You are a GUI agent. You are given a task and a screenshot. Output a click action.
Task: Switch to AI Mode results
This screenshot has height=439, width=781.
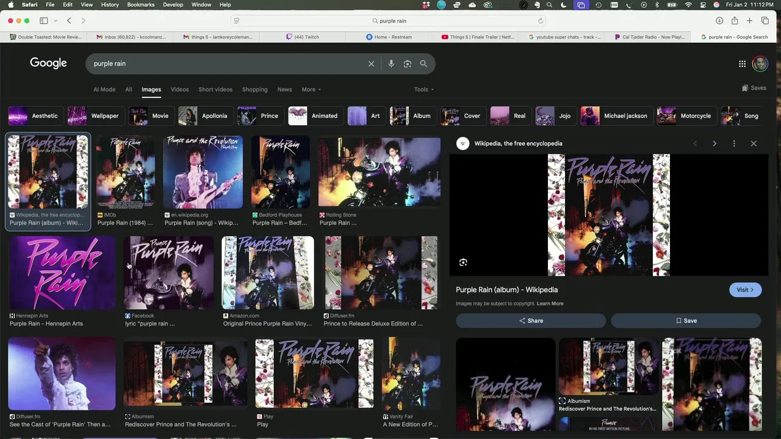click(104, 90)
